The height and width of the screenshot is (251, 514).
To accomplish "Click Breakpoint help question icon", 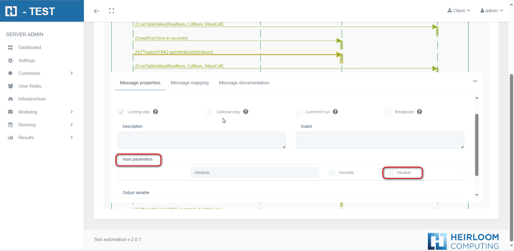I will pyautogui.click(x=420, y=112).
